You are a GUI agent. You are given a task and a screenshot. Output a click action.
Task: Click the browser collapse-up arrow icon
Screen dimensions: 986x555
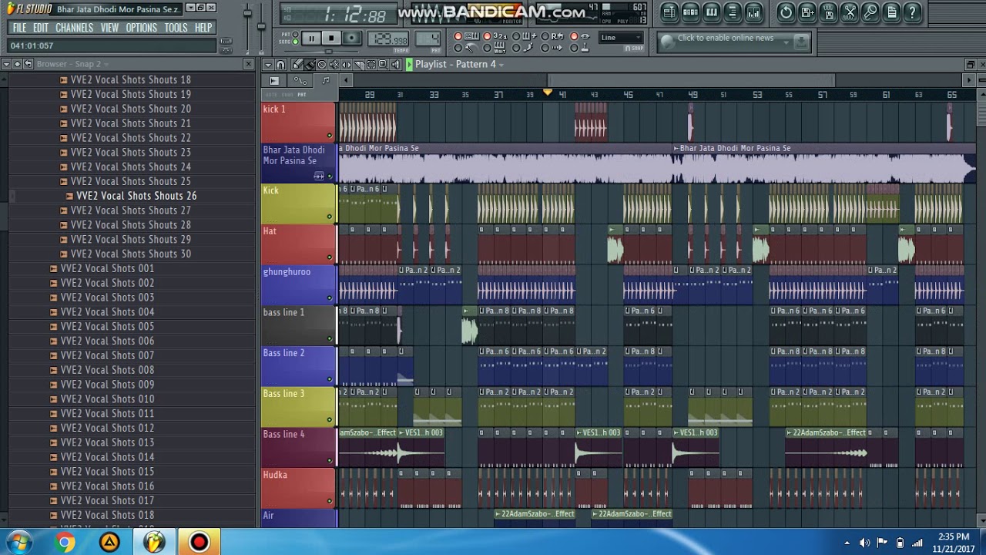[x=17, y=64]
